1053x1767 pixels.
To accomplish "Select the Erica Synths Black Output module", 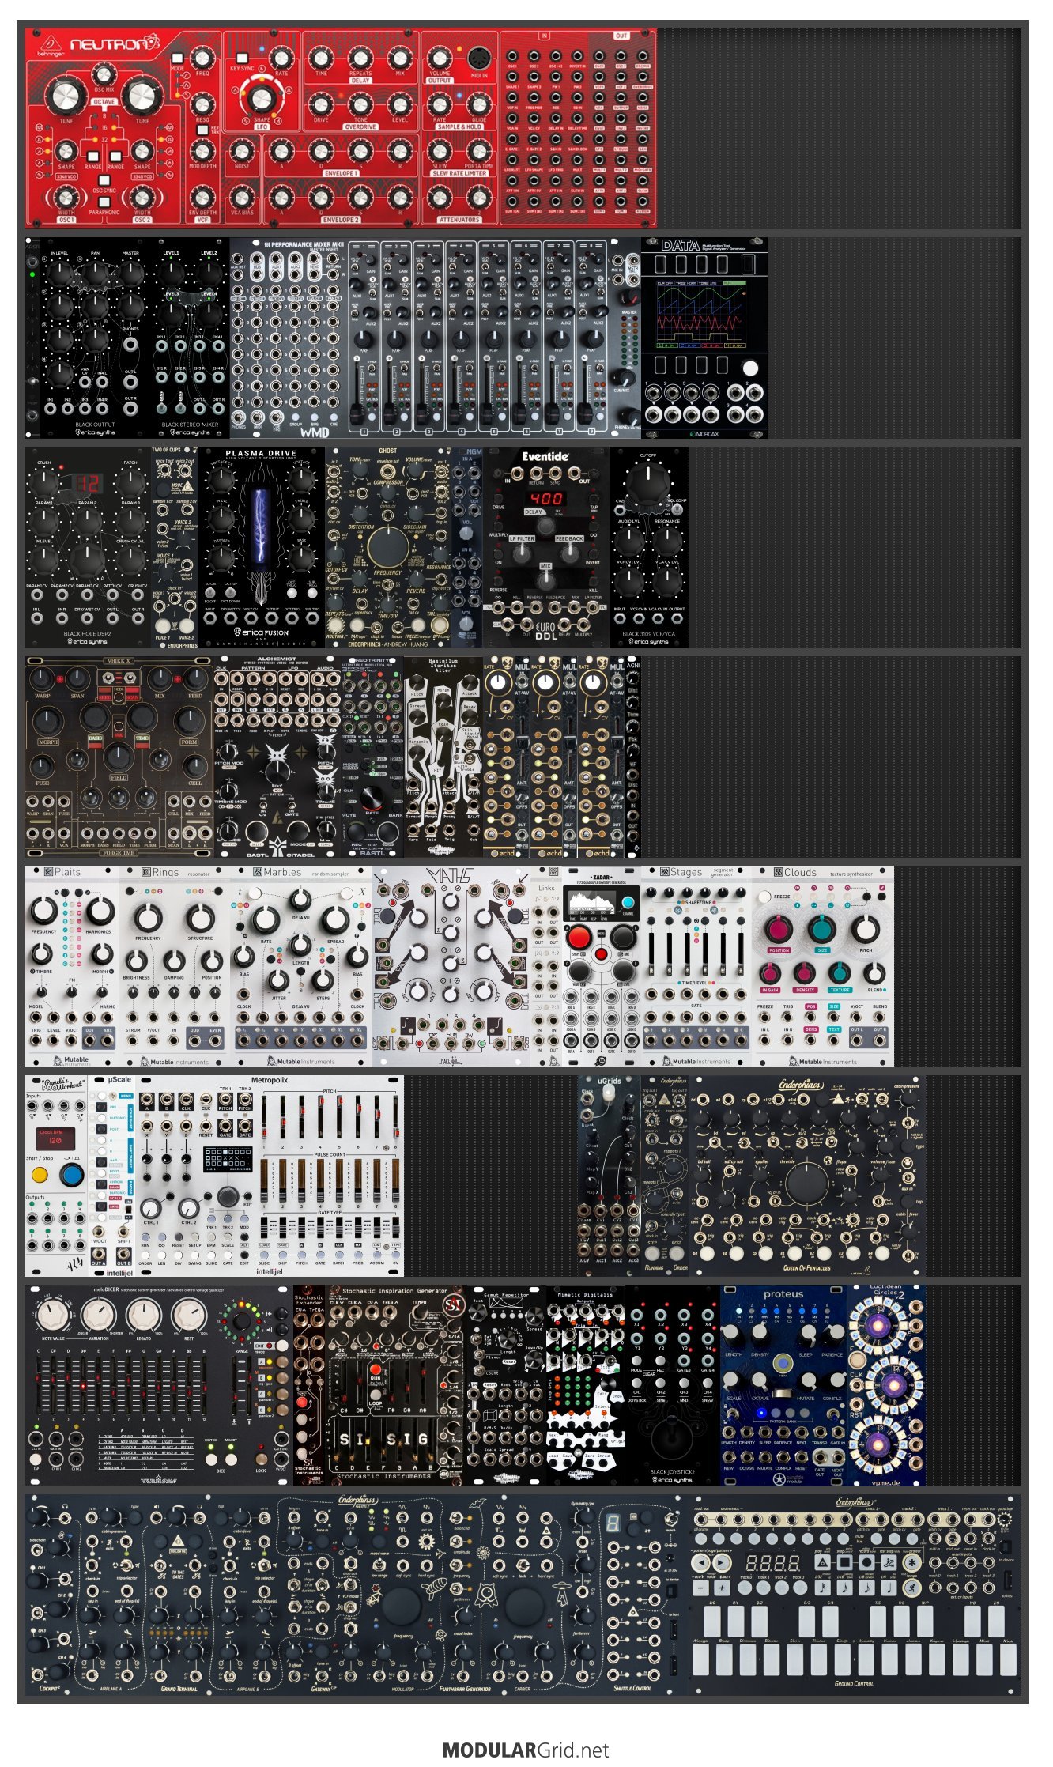I will [95, 338].
